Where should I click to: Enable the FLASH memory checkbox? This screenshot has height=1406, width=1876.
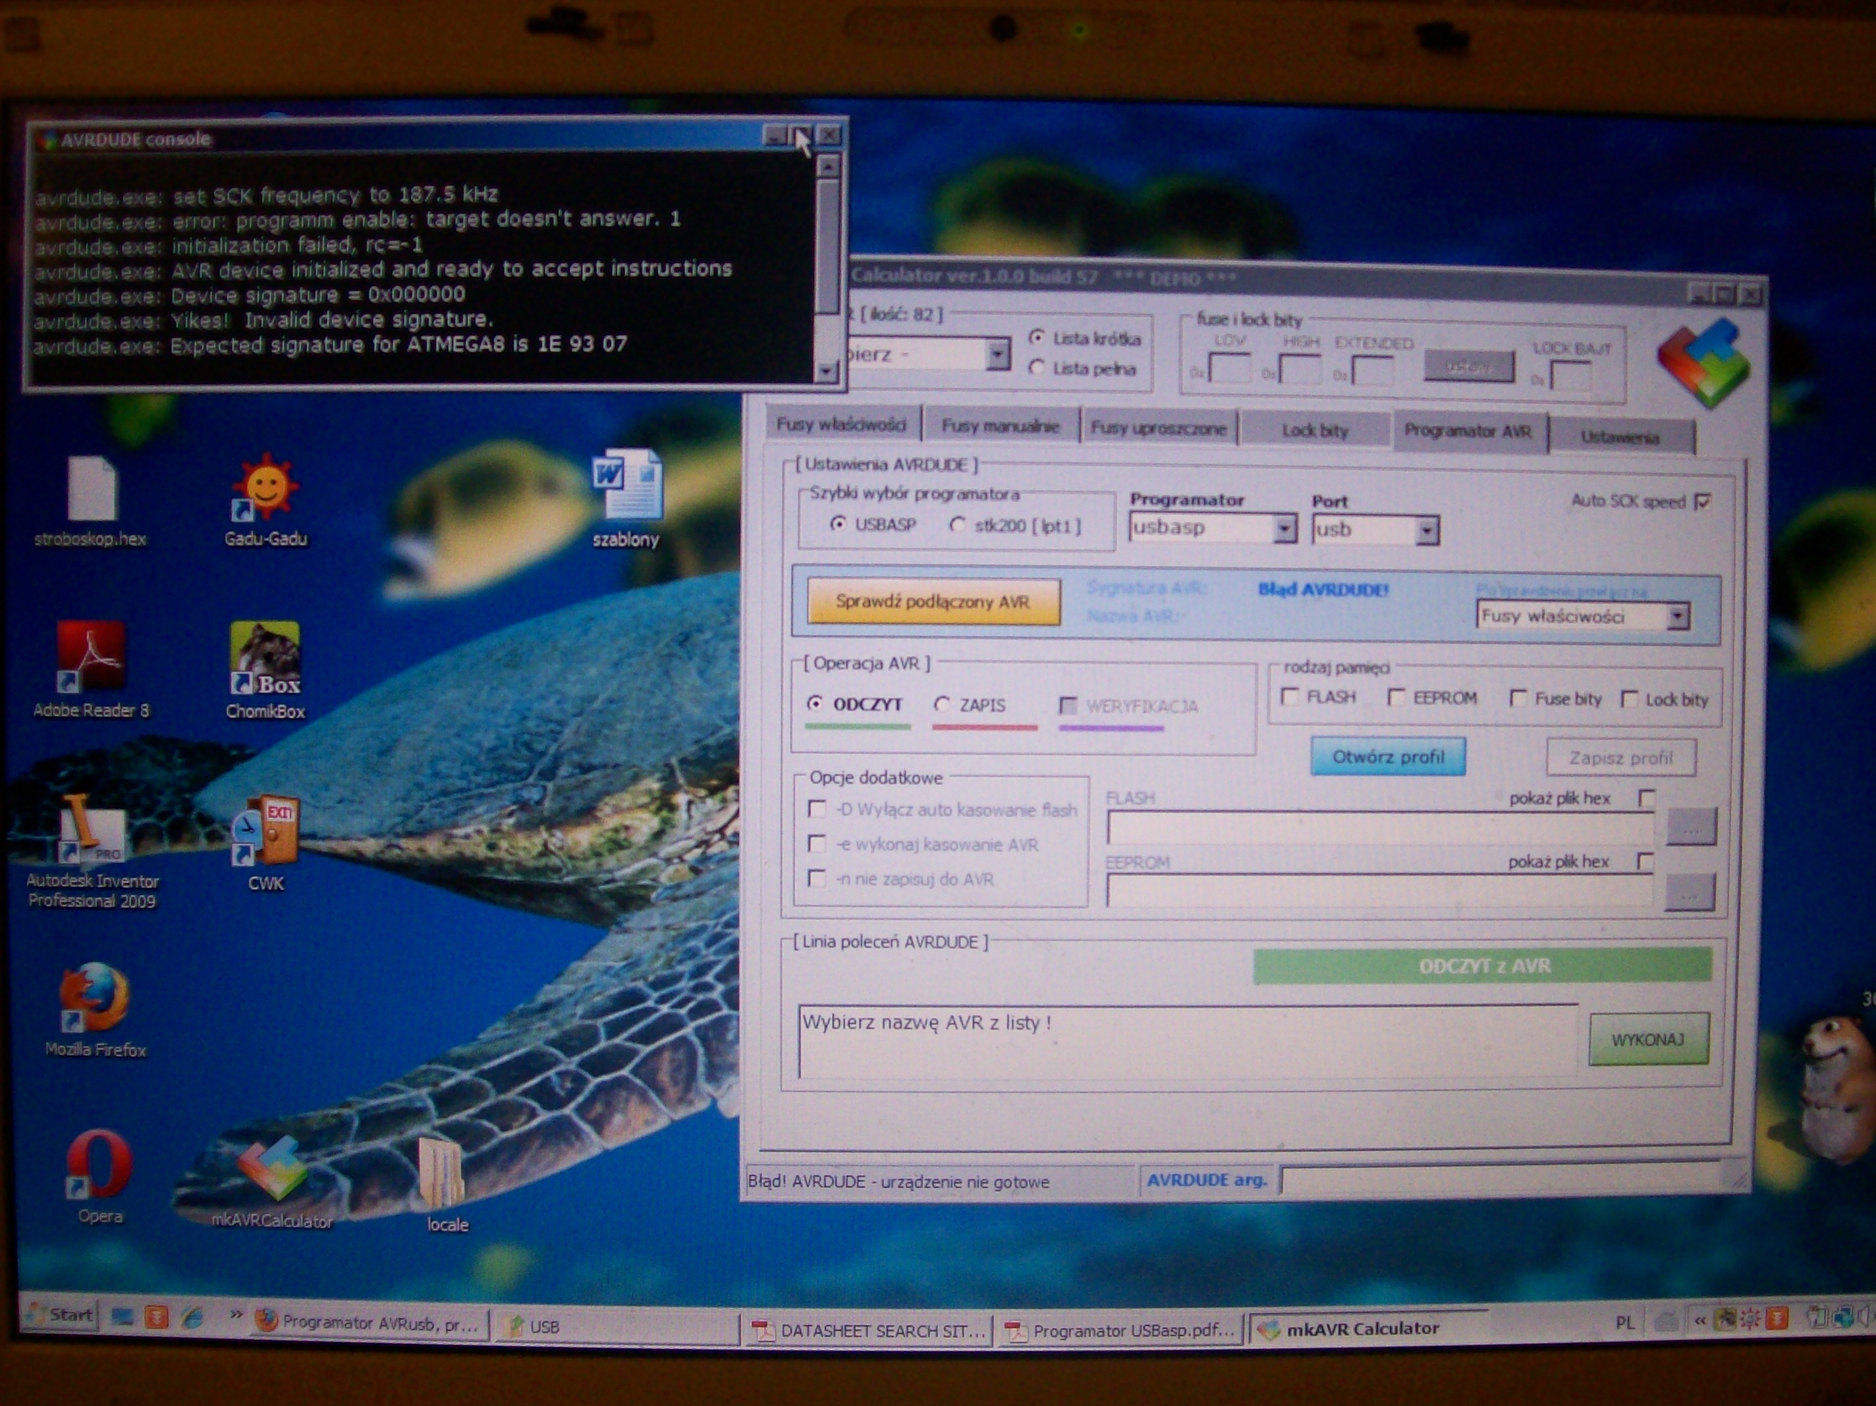point(1290,698)
